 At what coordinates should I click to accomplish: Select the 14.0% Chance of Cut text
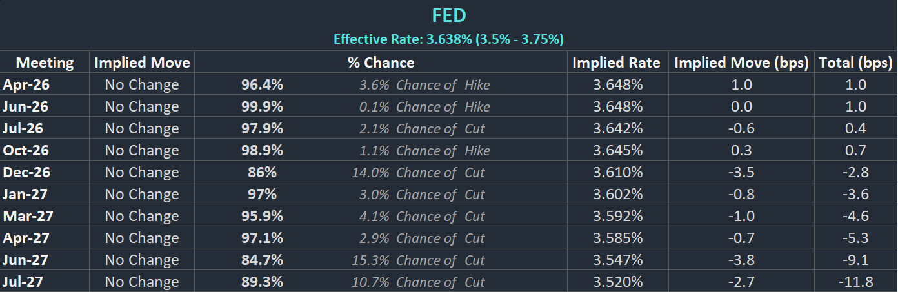418,172
